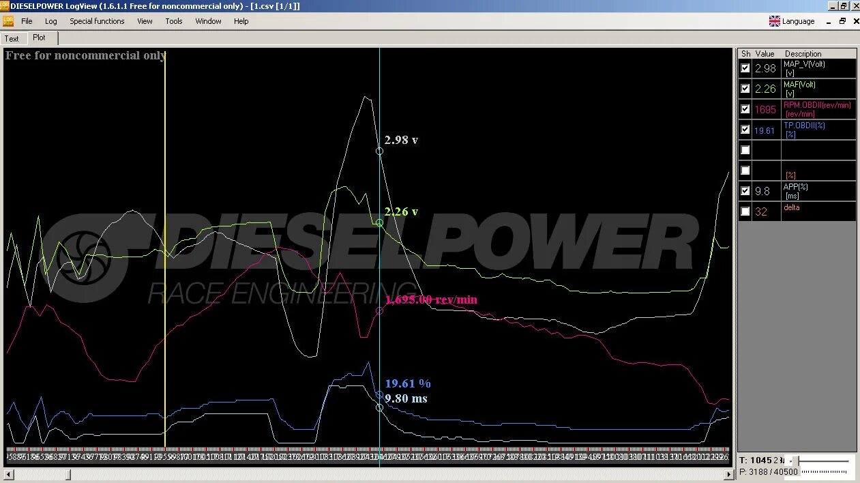Screen dimensions: 860x483
Task: Click the 1,695.00 rev/min data label
Action: pos(431,299)
